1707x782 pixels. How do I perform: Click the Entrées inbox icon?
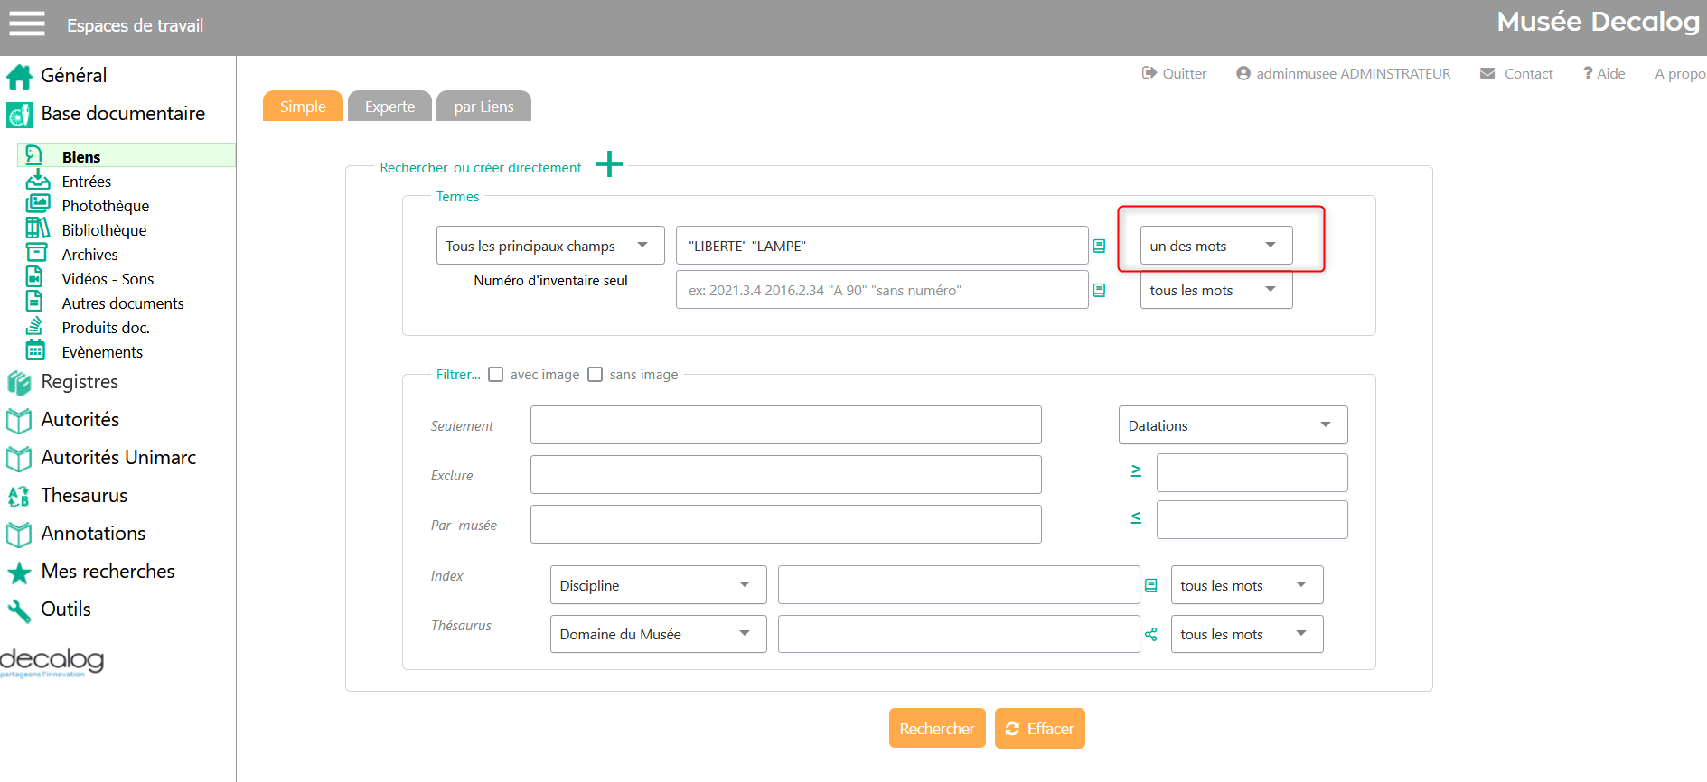point(37,180)
